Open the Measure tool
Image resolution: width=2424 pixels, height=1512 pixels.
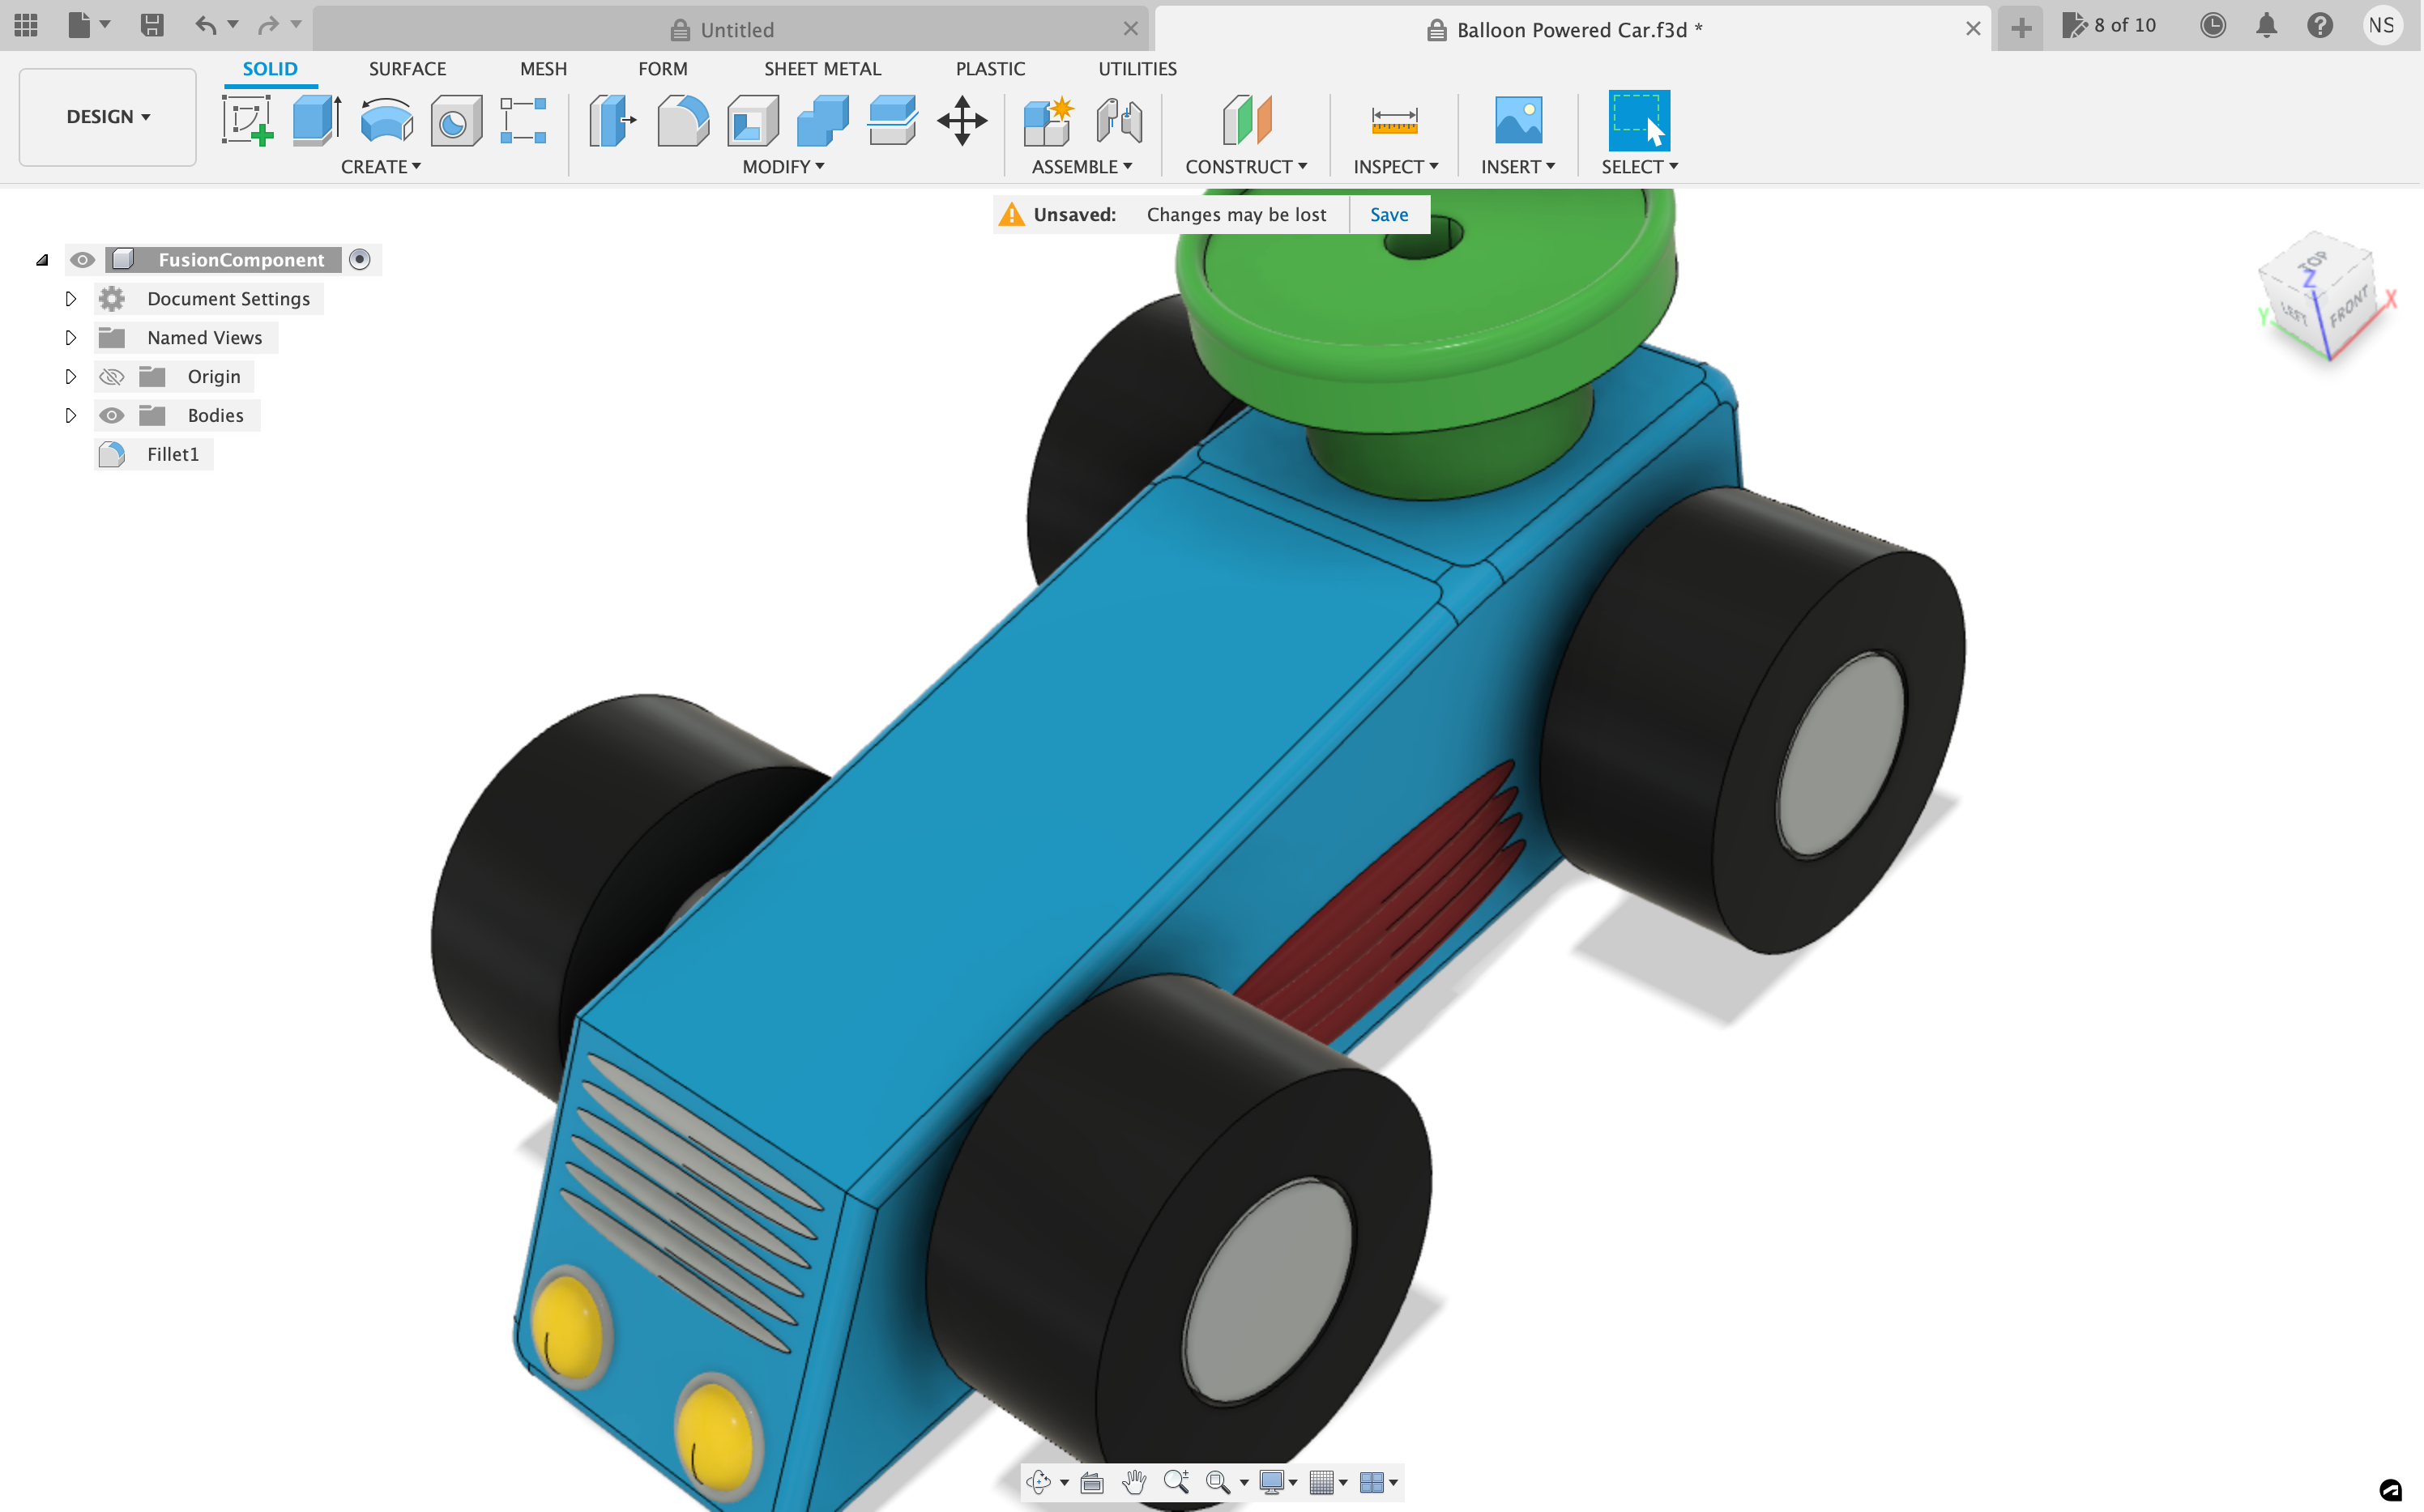pos(1393,120)
